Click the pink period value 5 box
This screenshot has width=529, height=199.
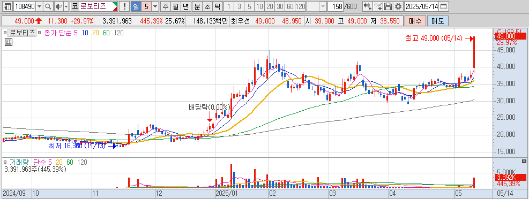click(x=146, y=6)
